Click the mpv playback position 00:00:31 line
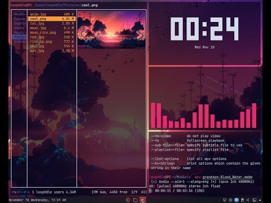 click(177, 191)
